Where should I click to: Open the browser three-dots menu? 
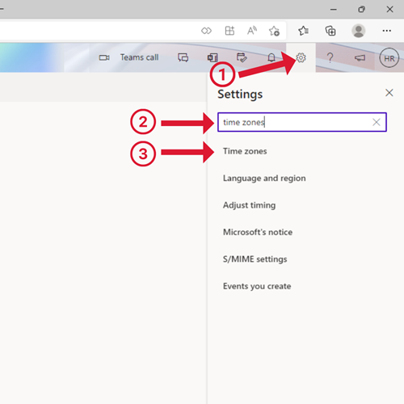point(387,31)
